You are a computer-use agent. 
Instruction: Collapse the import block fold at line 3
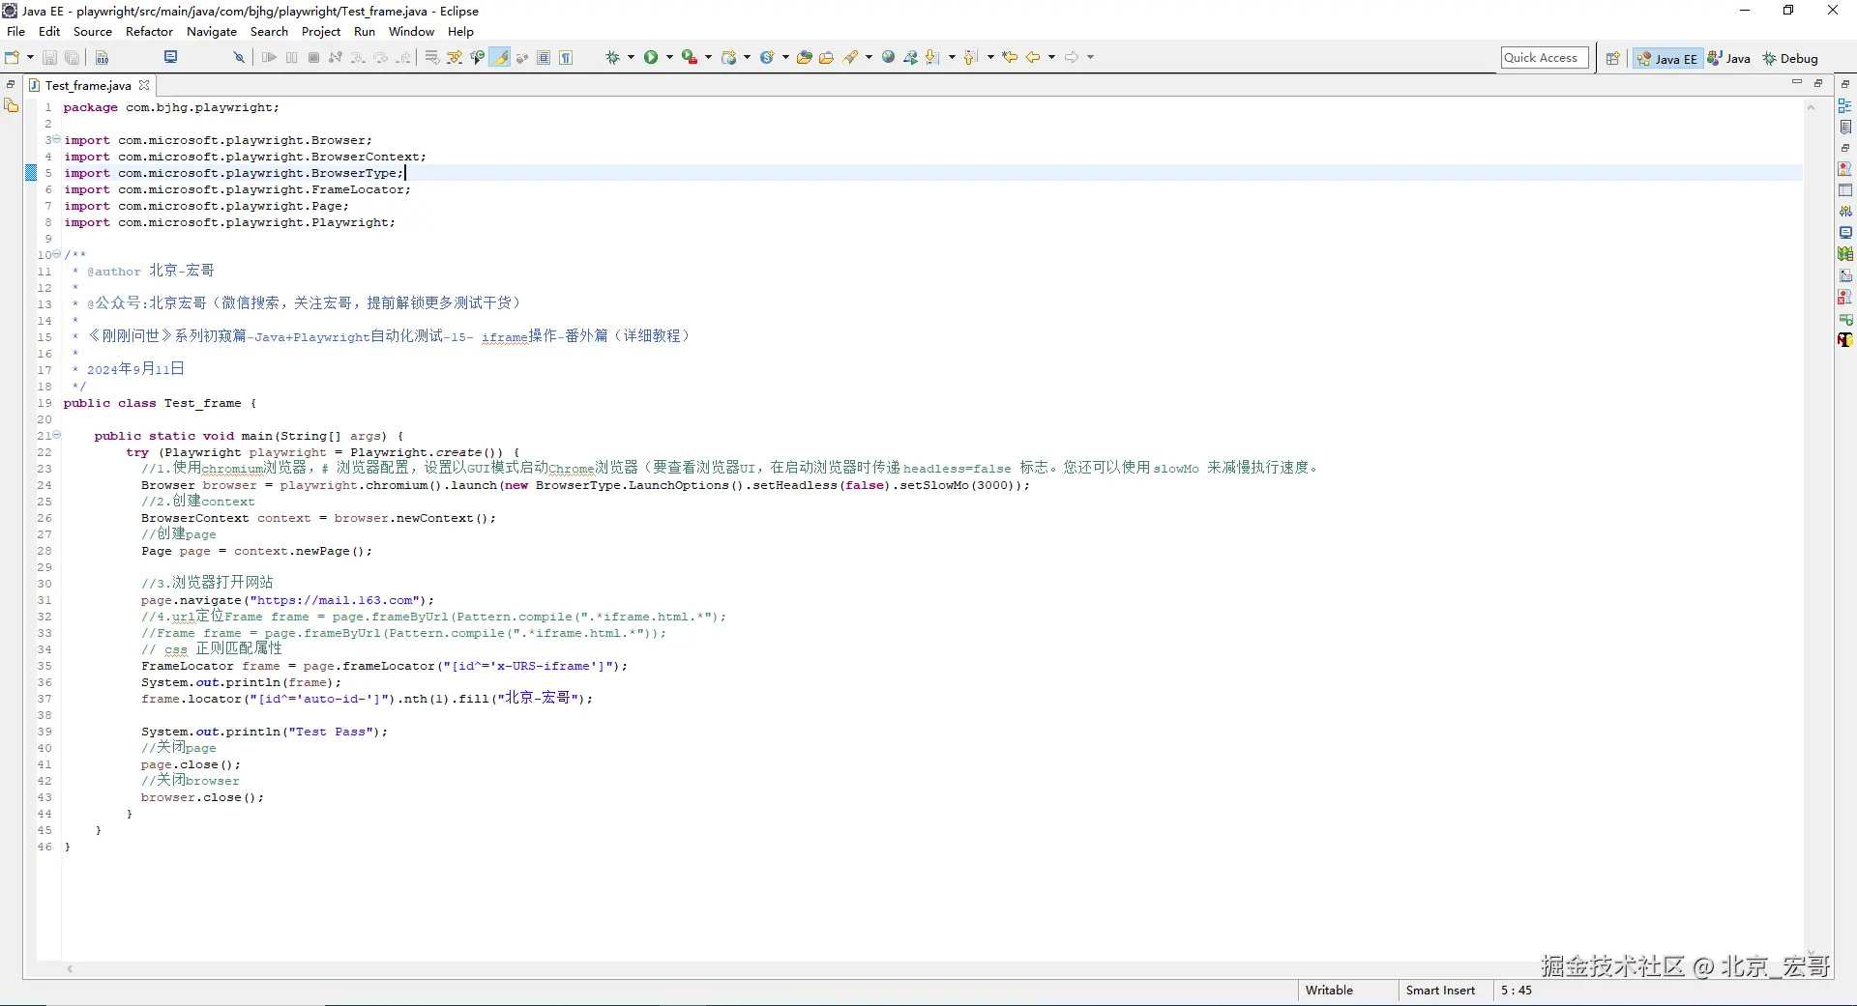pyautogui.click(x=56, y=139)
